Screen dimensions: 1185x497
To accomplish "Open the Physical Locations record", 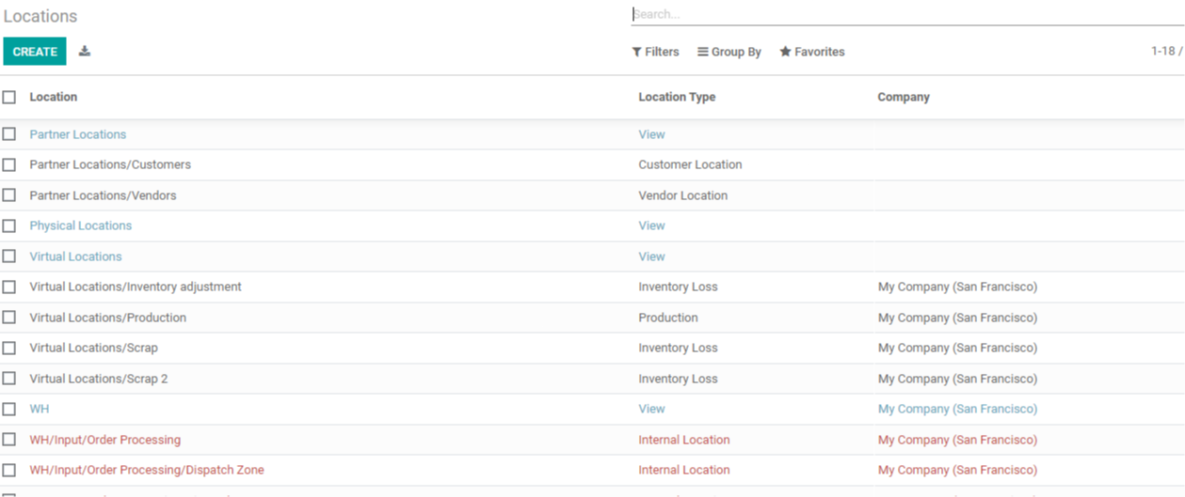I will point(81,225).
